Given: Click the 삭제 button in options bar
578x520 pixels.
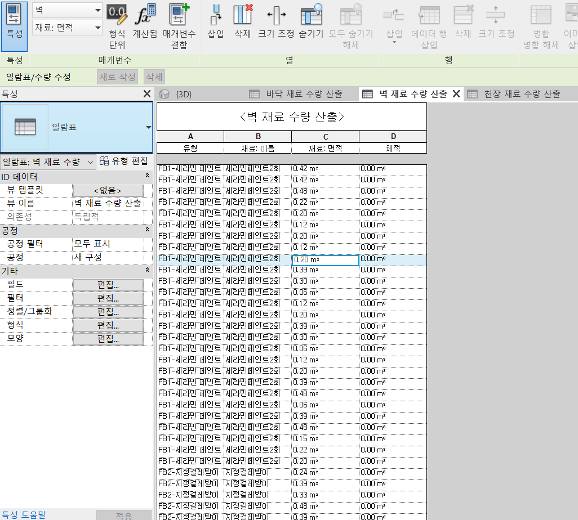Looking at the screenshot, I should [154, 77].
